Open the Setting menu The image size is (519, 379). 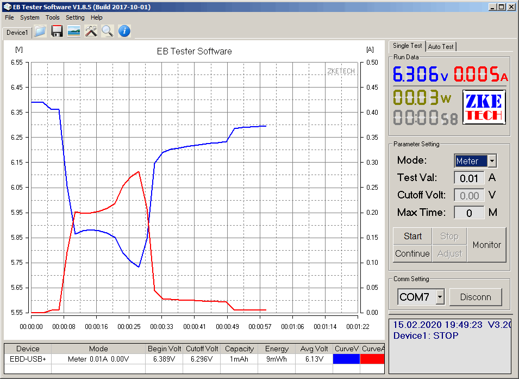click(75, 17)
